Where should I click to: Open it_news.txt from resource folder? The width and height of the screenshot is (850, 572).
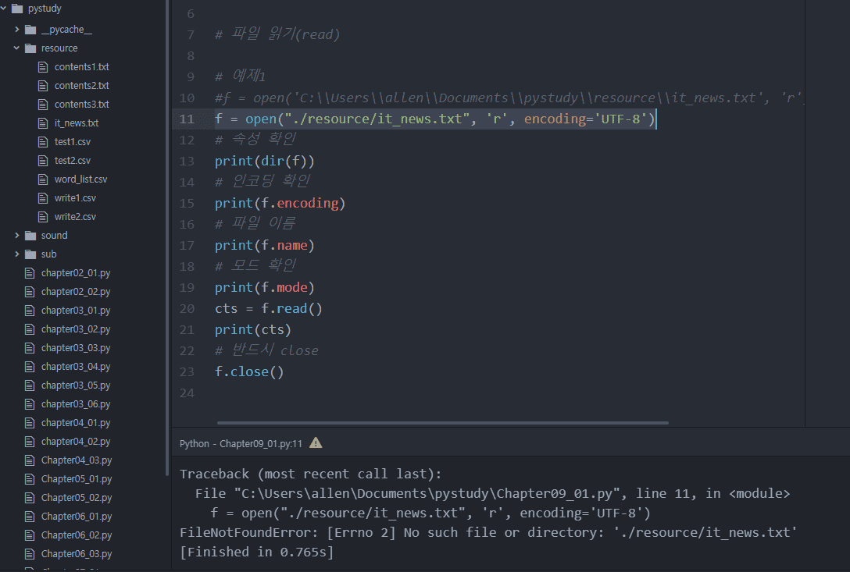(77, 123)
